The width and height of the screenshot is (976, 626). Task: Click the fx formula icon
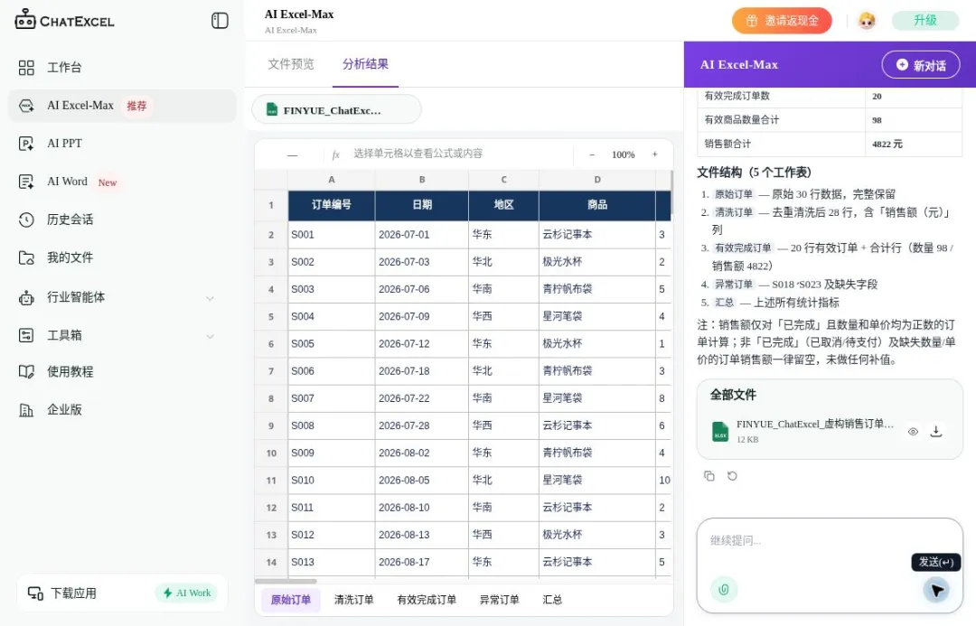click(336, 154)
